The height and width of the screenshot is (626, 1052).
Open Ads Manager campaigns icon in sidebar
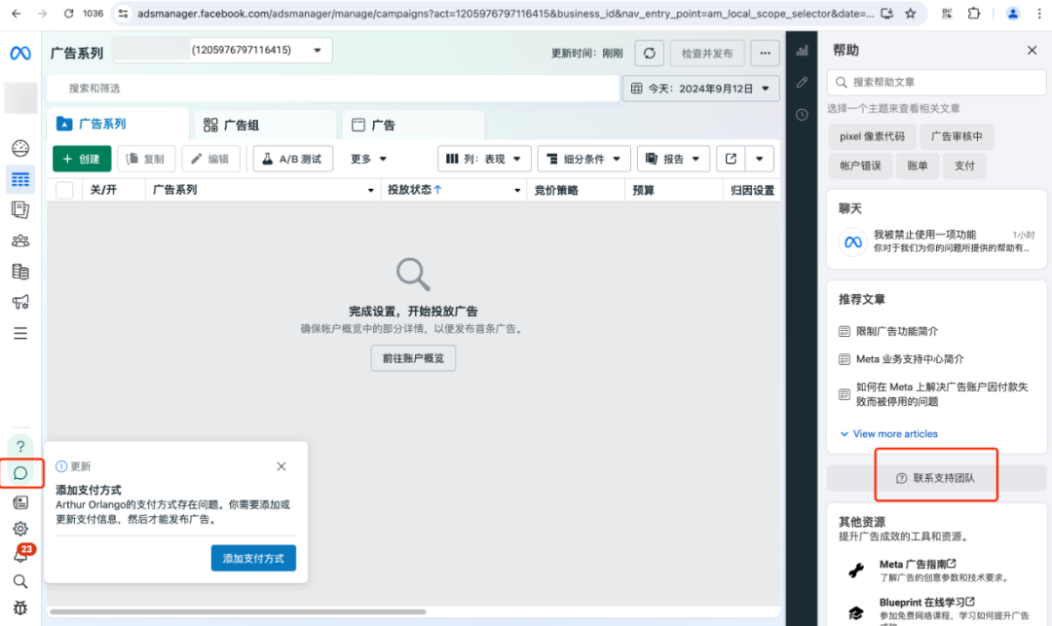pos(20,178)
